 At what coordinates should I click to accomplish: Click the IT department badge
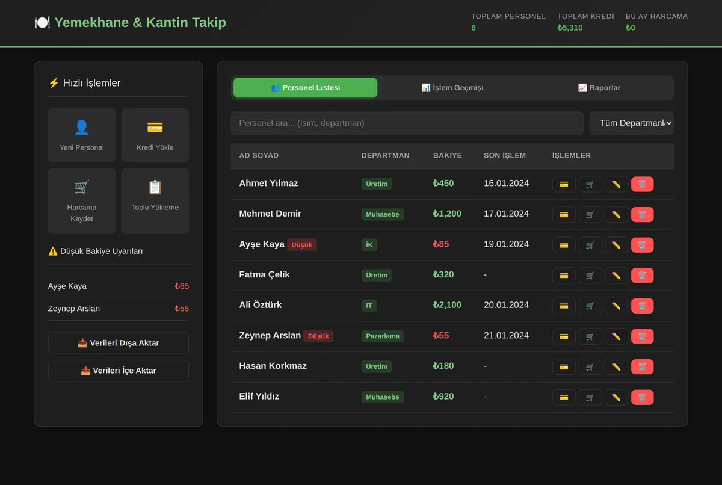pos(369,306)
